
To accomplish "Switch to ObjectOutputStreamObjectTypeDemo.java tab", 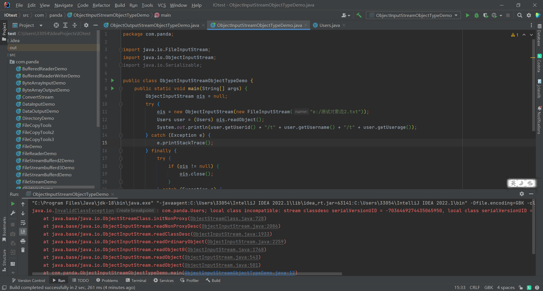I will [x=154, y=25].
